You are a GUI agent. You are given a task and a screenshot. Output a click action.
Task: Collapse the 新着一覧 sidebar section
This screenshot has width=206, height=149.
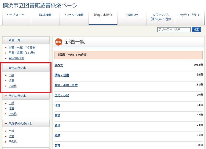[6, 40]
